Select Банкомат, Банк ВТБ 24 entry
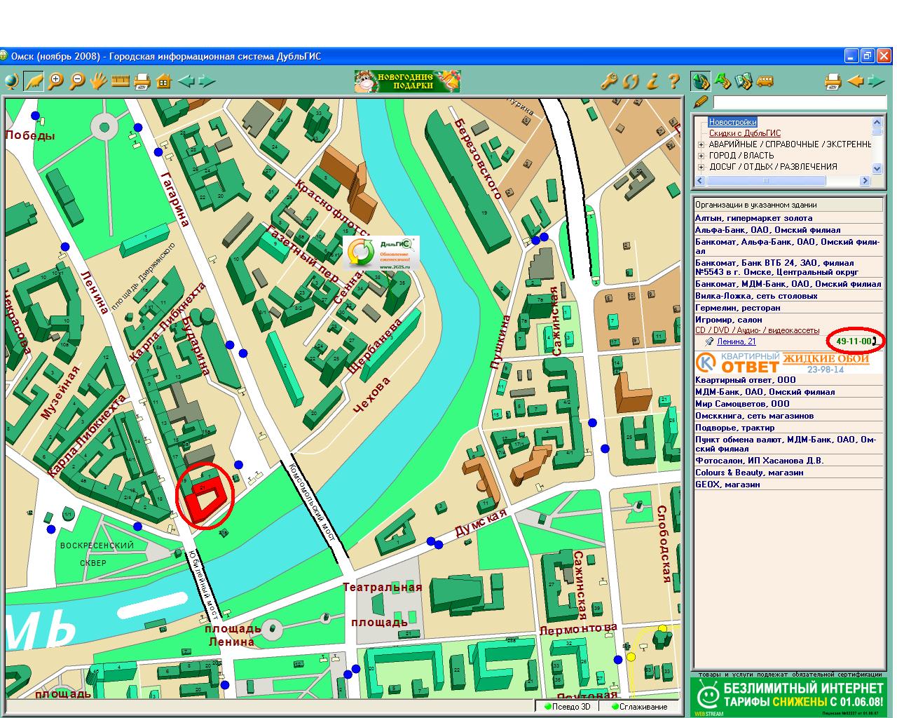Viewport: 897px width, 718px height. 788,268
